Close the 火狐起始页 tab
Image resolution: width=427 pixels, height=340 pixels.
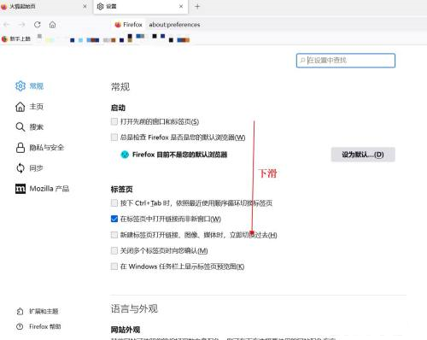tap(85, 6)
